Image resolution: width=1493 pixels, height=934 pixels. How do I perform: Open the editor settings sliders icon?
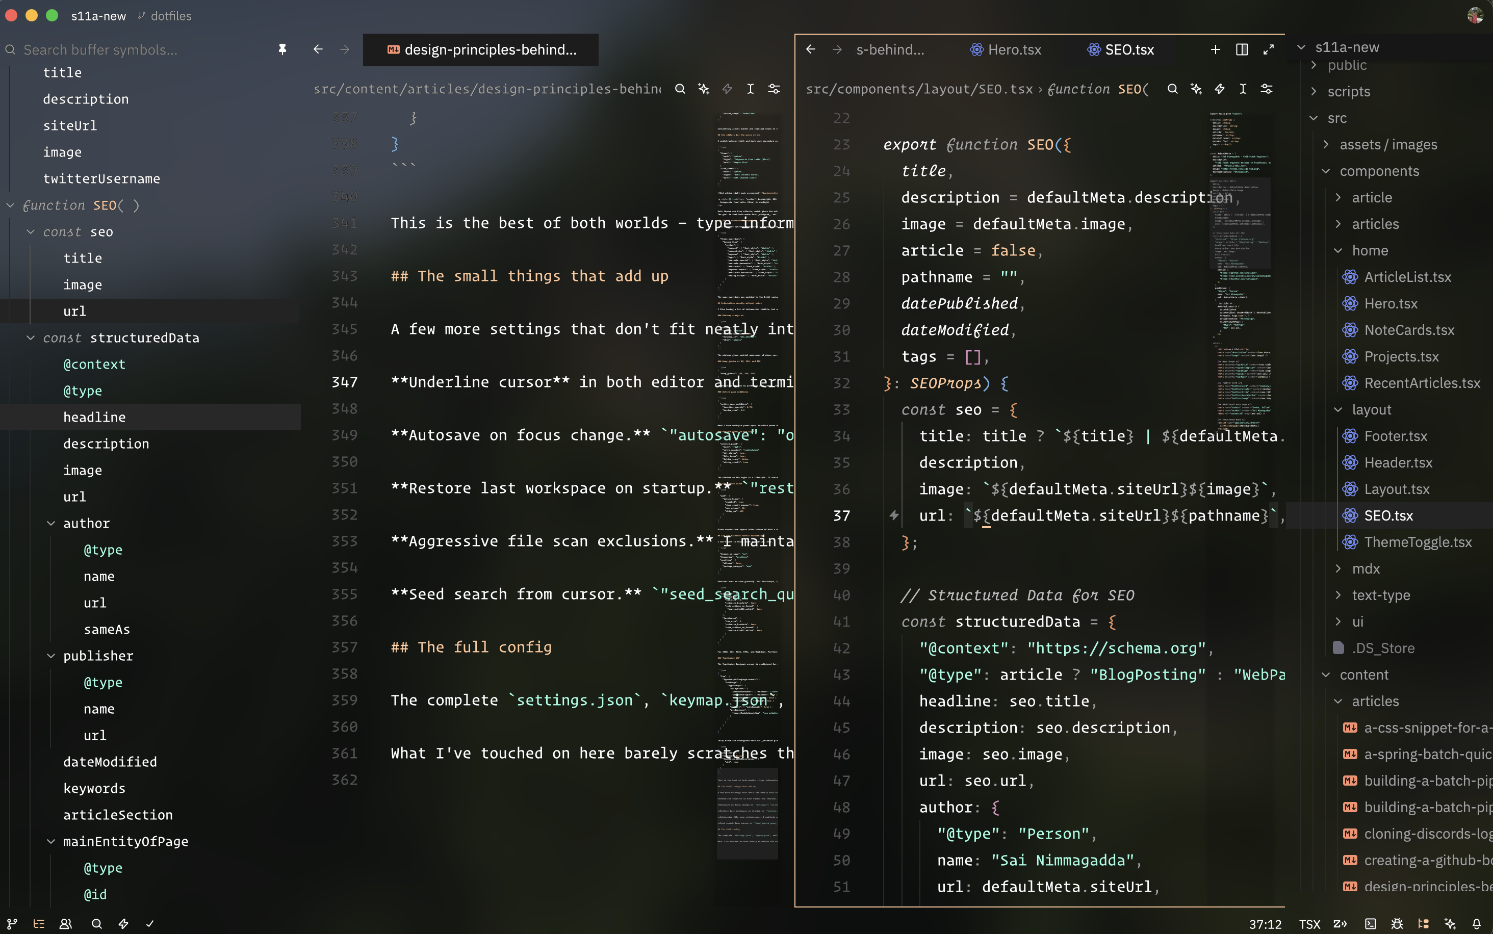[x=1267, y=89]
